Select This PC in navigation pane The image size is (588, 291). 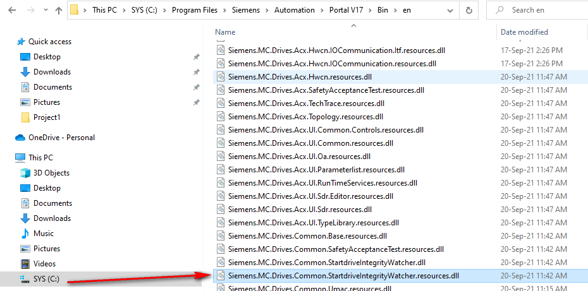40,158
